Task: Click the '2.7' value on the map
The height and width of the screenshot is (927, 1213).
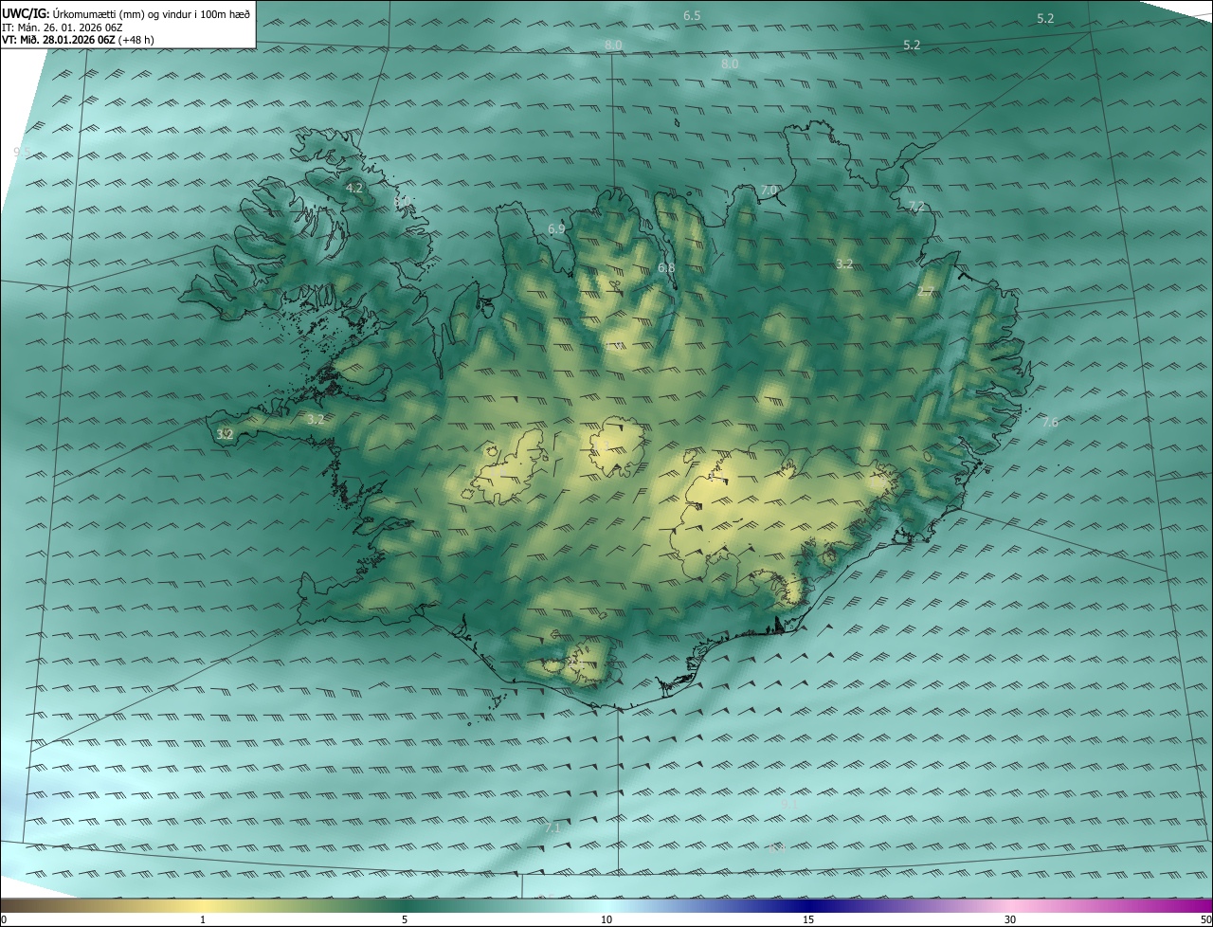Action: point(926,292)
